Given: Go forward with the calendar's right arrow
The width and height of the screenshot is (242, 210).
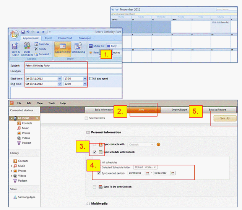Looking at the screenshot, I should 117,10.
